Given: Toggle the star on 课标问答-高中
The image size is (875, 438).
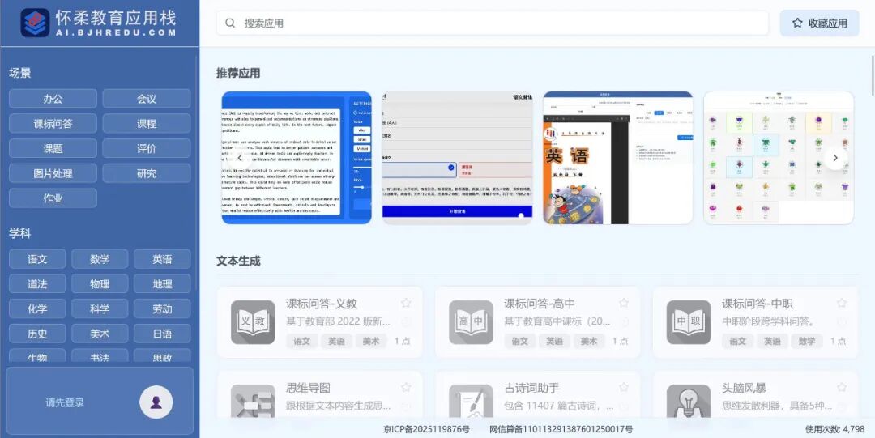Looking at the screenshot, I should click(x=624, y=304).
